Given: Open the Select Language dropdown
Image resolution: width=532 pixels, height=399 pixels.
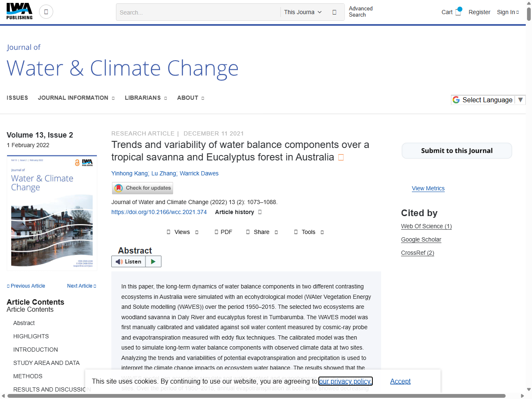Looking at the screenshot, I should point(488,100).
